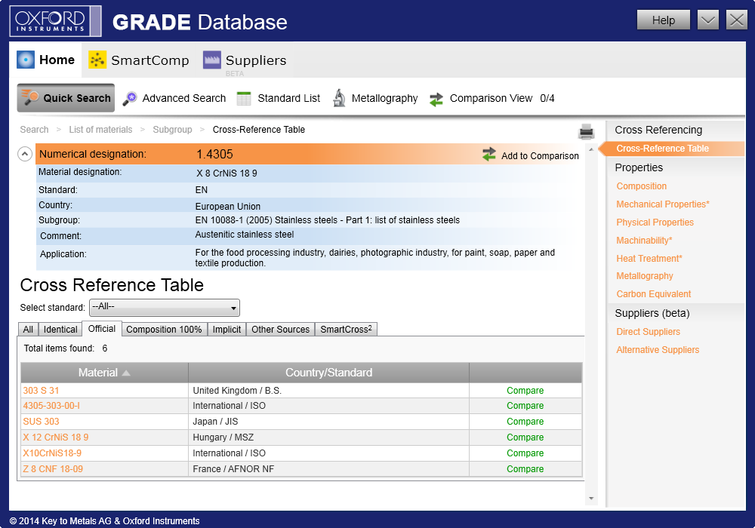Screen dimensions: 755x528
Task: Open the Carbon Equivalent link
Action: point(653,294)
